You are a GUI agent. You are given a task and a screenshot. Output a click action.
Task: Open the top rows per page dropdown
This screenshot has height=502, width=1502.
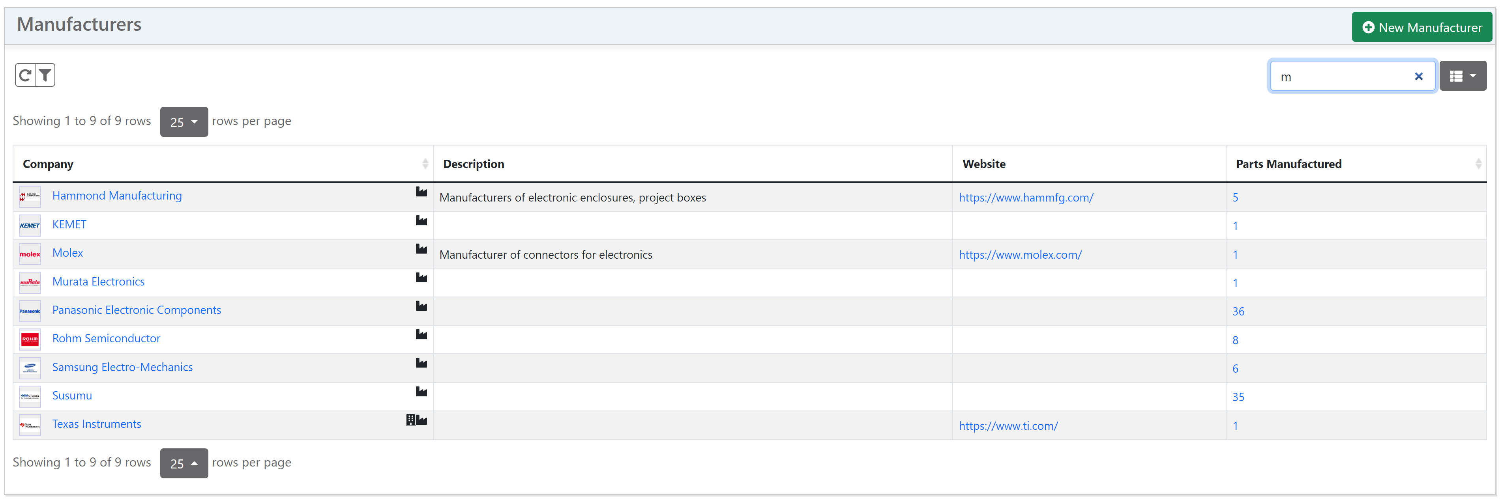(x=184, y=122)
